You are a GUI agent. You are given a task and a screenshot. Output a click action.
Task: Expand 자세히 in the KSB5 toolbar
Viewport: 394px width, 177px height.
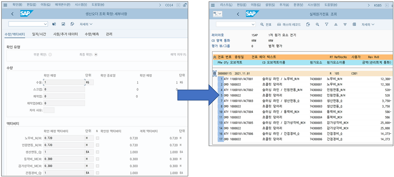[x=368, y=24]
